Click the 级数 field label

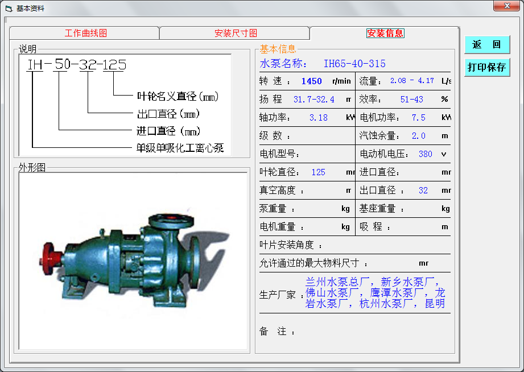click(274, 136)
